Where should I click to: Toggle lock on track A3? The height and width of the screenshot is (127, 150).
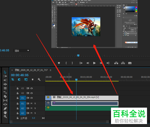[18, 113]
